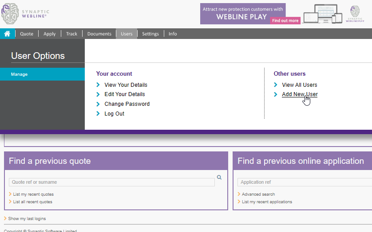Image resolution: width=372 pixels, height=232 pixels.
Task: Open Edit Your Details link
Action: tap(125, 94)
